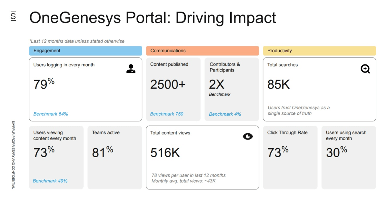Click the Total content views label

pos(170,133)
